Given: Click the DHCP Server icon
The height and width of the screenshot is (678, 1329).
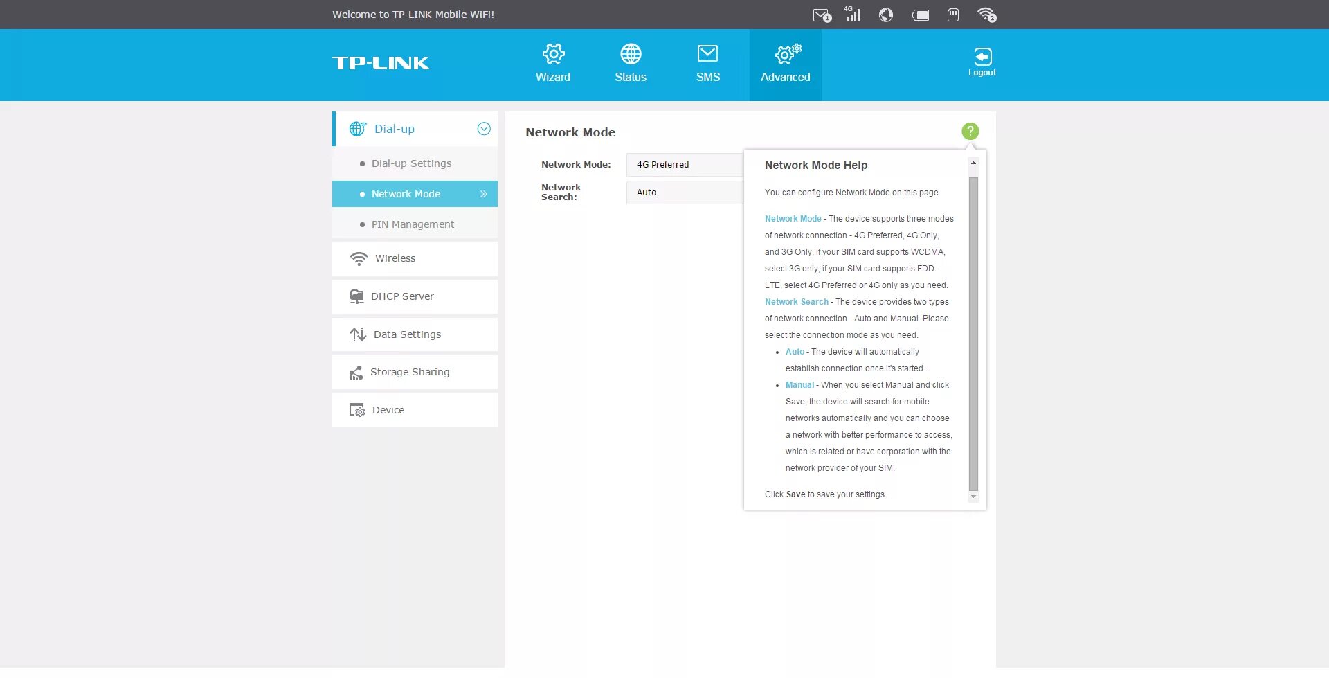Looking at the screenshot, I should tap(356, 296).
